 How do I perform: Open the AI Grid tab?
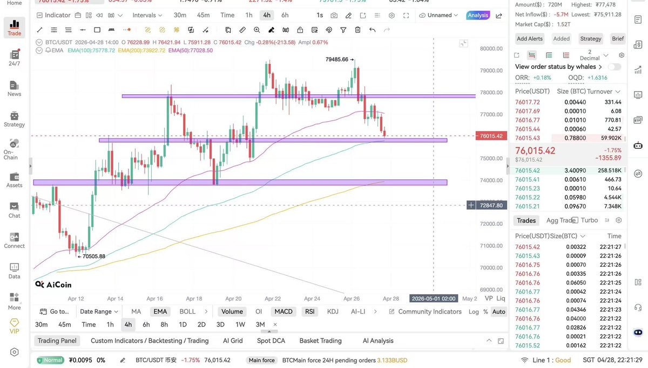click(x=233, y=341)
